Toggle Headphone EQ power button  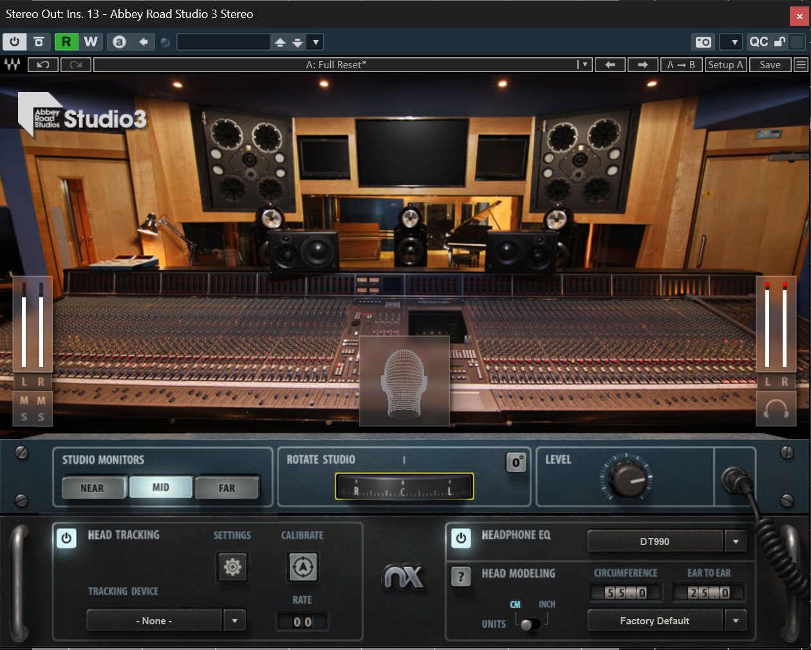(x=461, y=537)
